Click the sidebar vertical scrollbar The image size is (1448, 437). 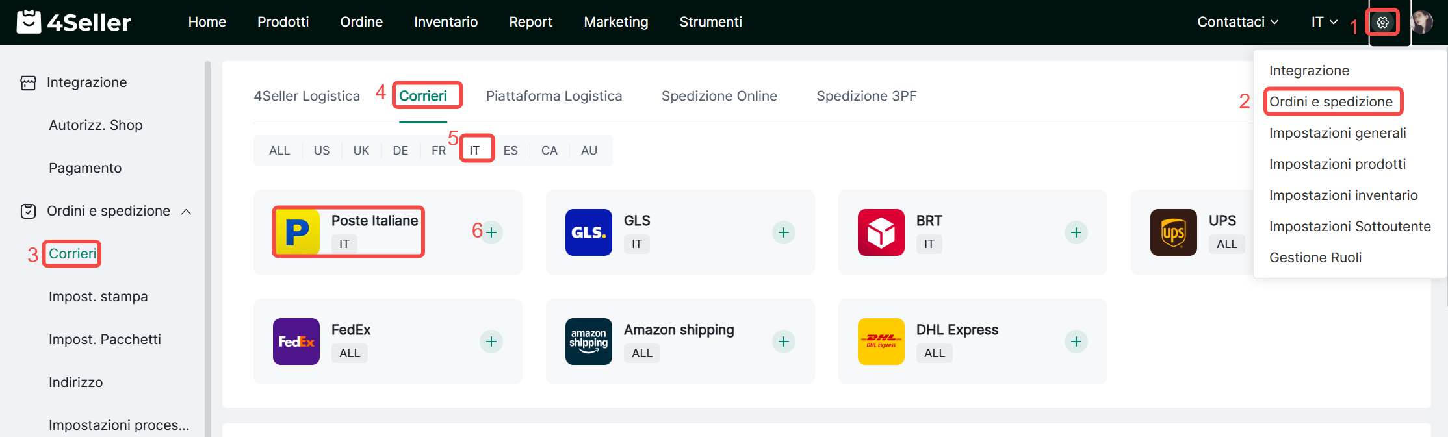pyautogui.click(x=207, y=247)
